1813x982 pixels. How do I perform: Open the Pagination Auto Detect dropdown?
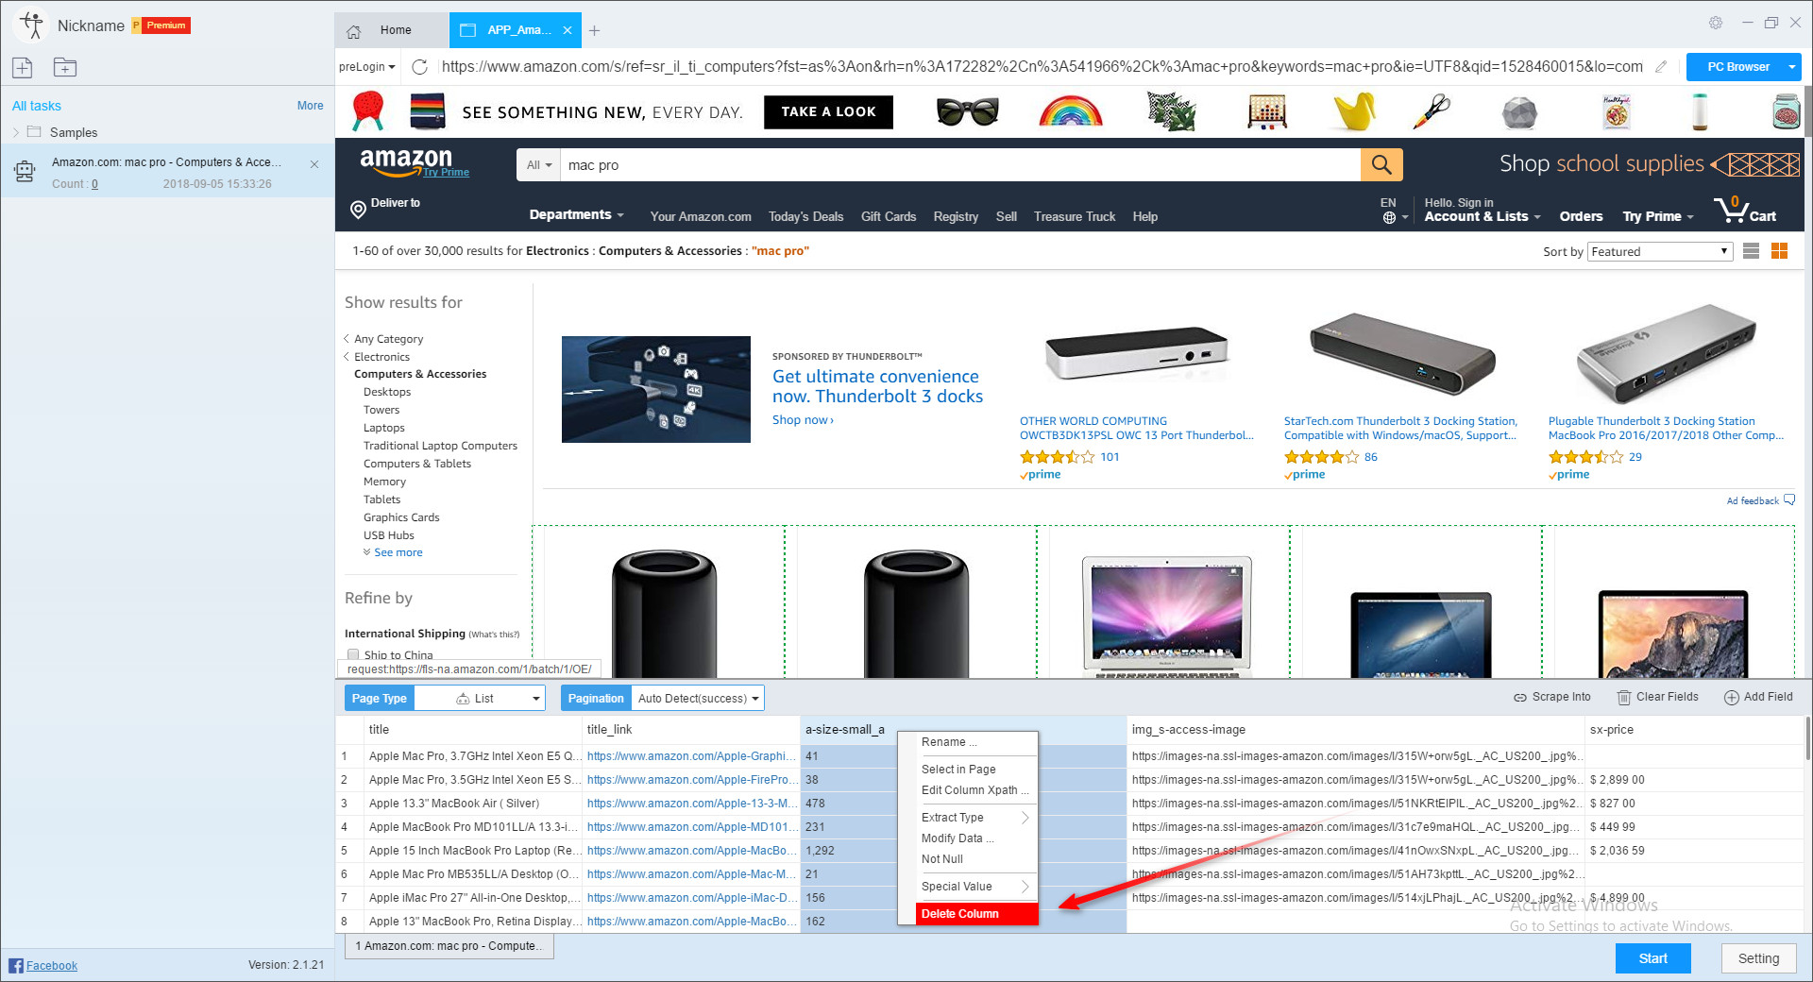tap(698, 699)
